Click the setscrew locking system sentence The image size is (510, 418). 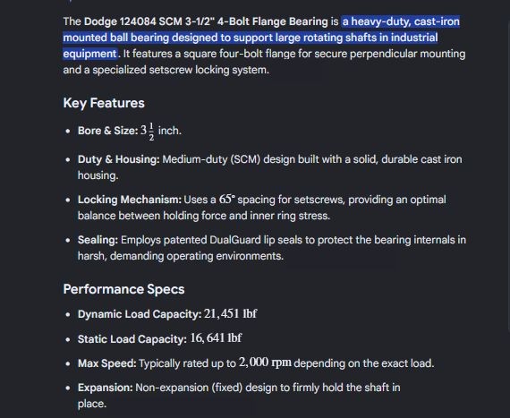[x=264, y=62]
